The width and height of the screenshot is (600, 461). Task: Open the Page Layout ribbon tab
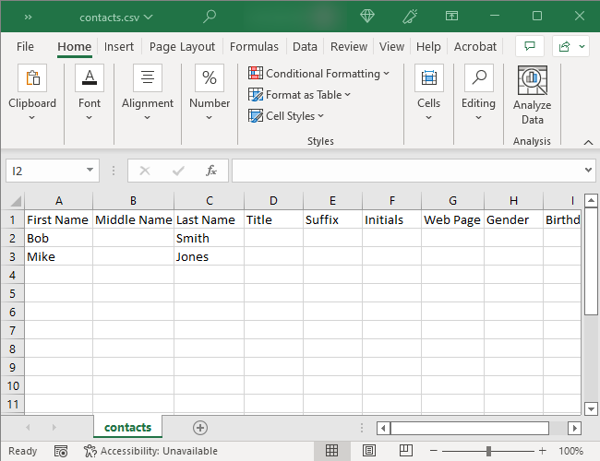coord(182,47)
